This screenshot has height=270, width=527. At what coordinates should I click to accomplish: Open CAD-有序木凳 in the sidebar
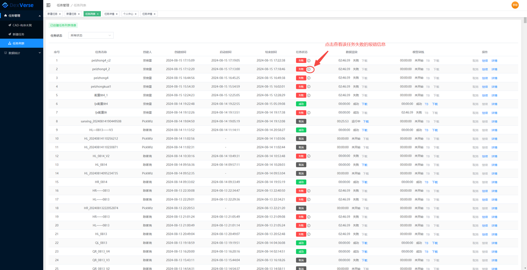pyautogui.click(x=22, y=25)
